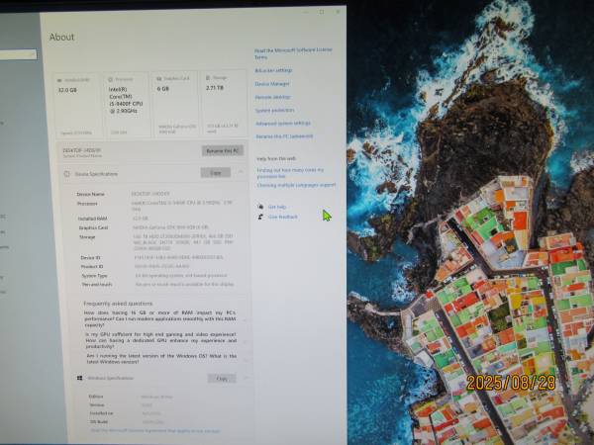Open Read the Microsoft Software License Terms link
Viewport: 594px width, 445px height.
pos(293,53)
